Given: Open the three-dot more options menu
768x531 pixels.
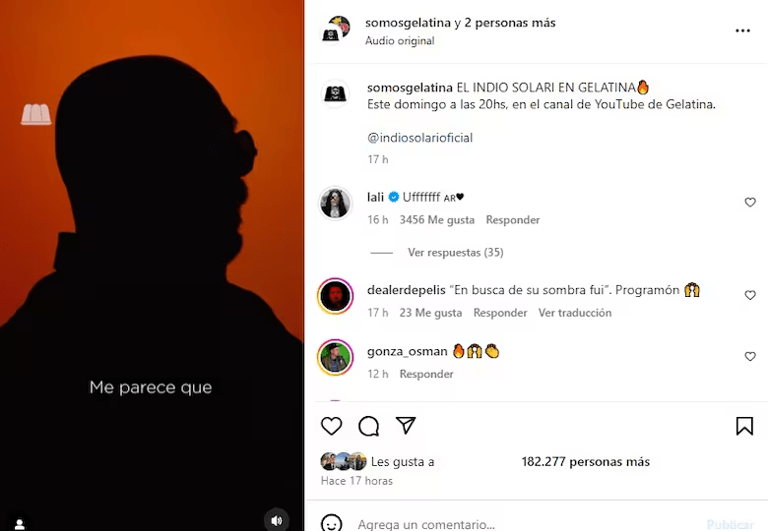Looking at the screenshot, I should [x=742, y=30].
